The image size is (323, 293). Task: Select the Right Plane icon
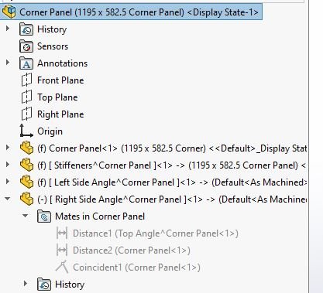(x=26, y=114)
